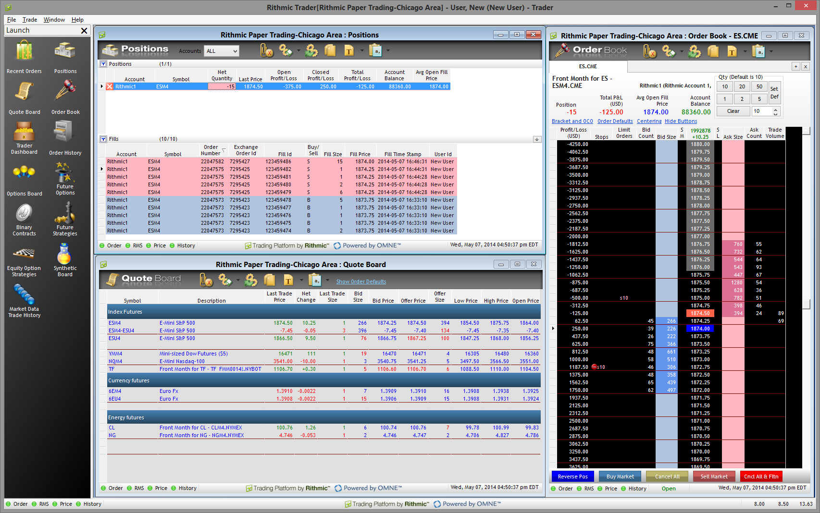Flatten the Rithmic1 position with red X
This screenshot has width=820, height=513.
point(110,86)
